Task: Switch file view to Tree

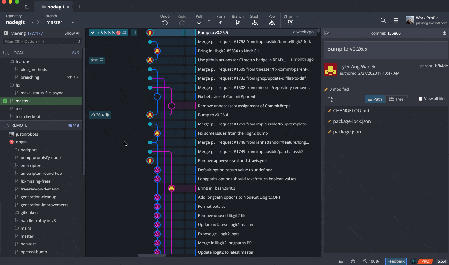Action: (x=396, y=99)
